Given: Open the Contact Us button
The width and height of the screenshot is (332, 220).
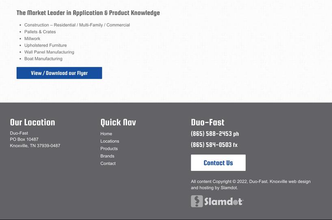Looking at the screenshot, I should 218,163.
